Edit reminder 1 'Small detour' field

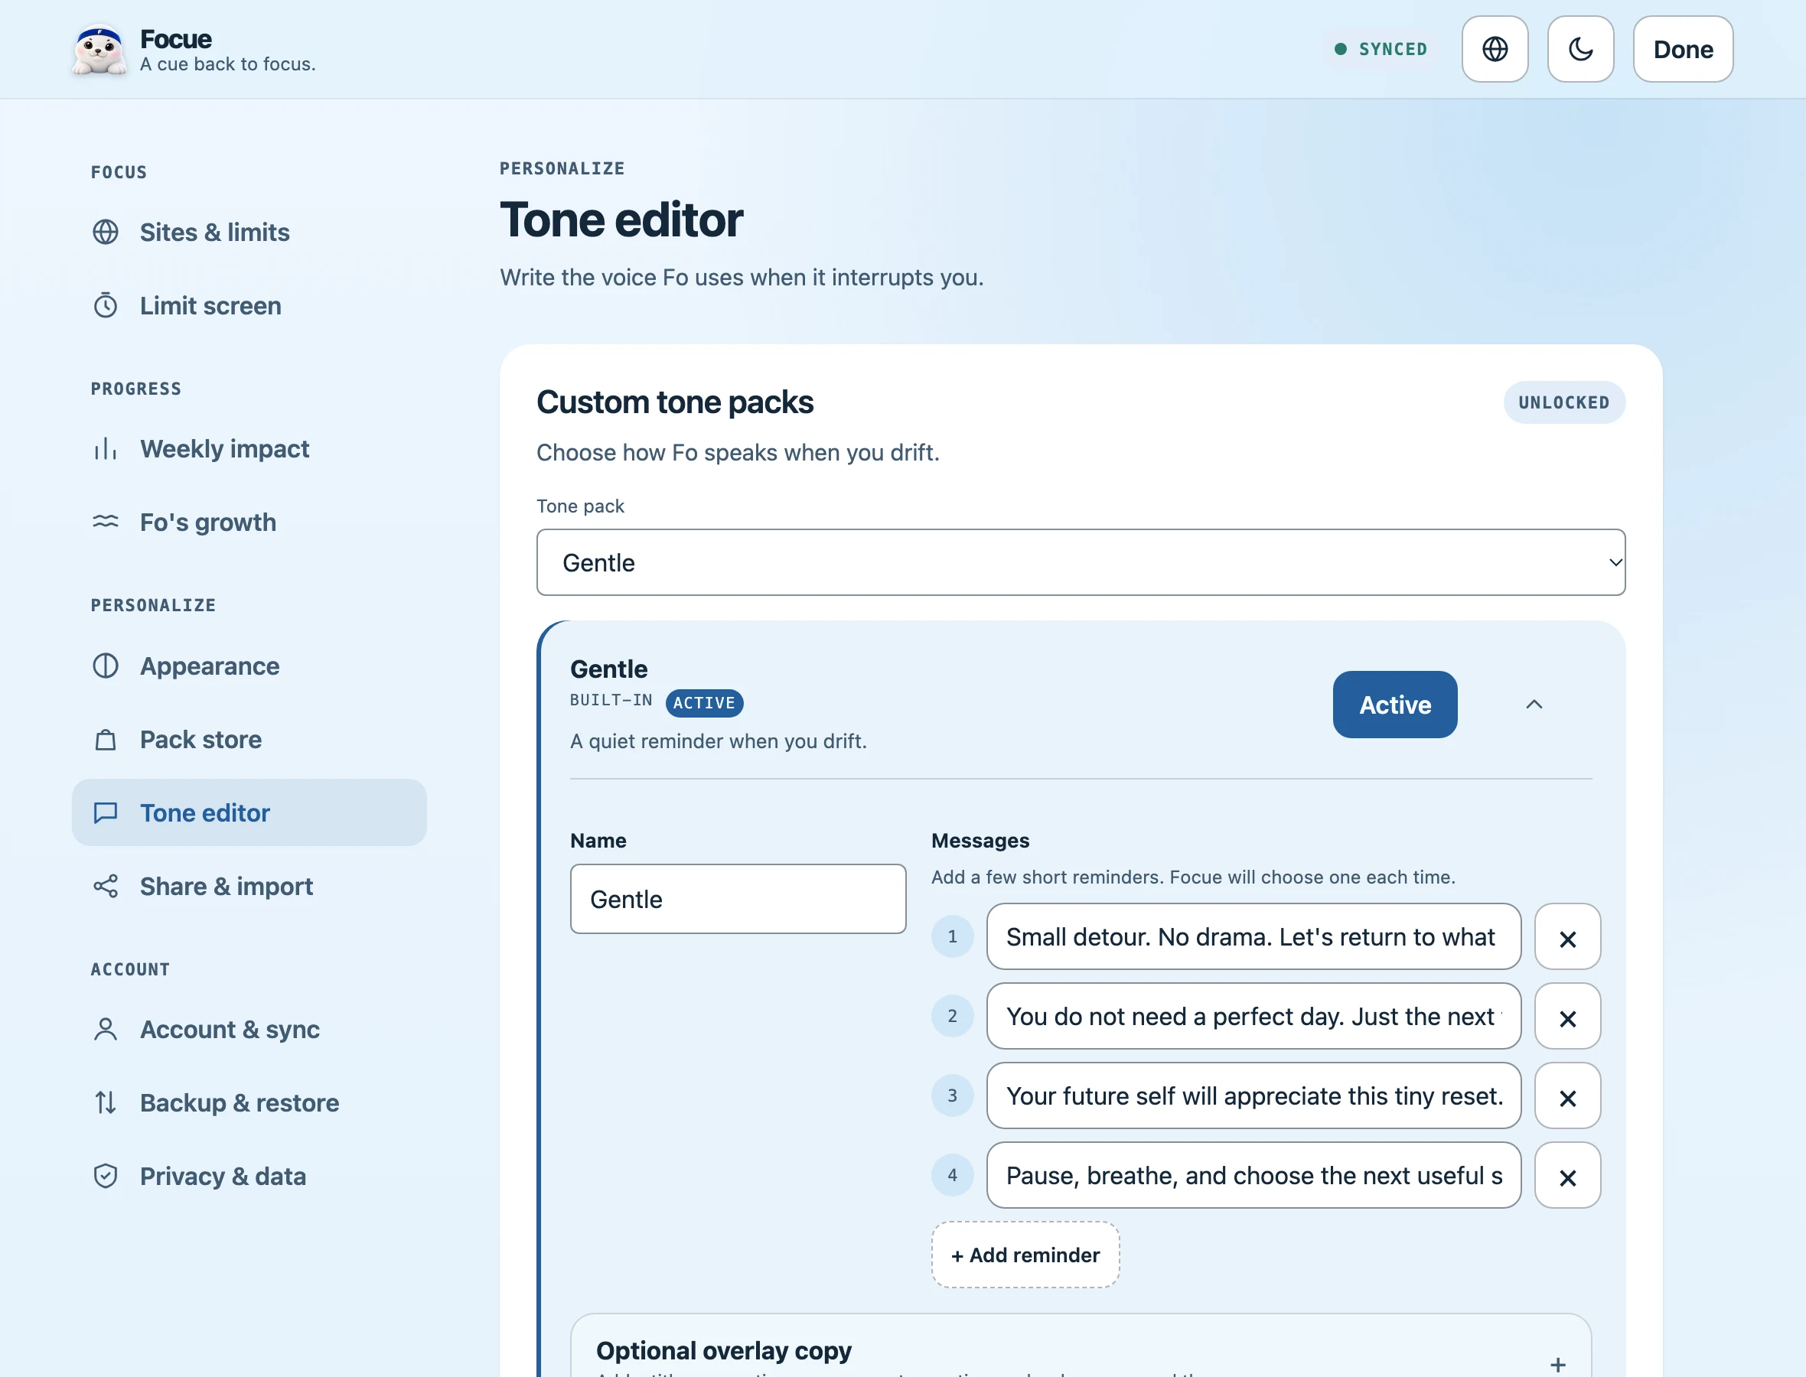coord(1253,937)
